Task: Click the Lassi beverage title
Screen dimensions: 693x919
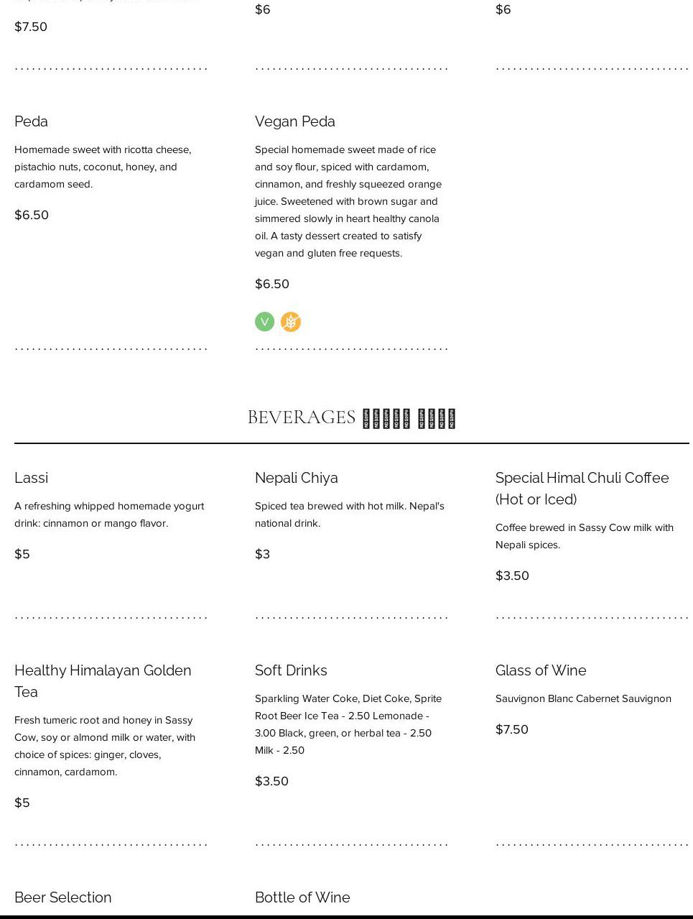Action: point(31,478)
